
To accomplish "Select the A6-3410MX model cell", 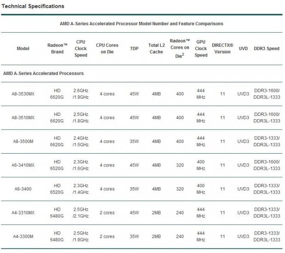I will tap(23, 165).
